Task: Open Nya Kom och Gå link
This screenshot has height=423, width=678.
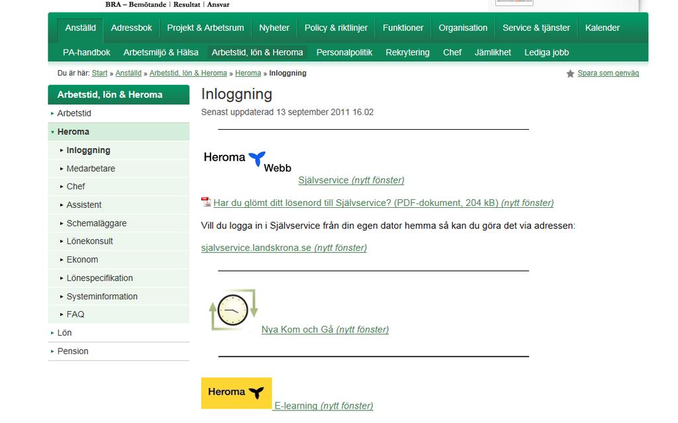Action: pos(324,330)
